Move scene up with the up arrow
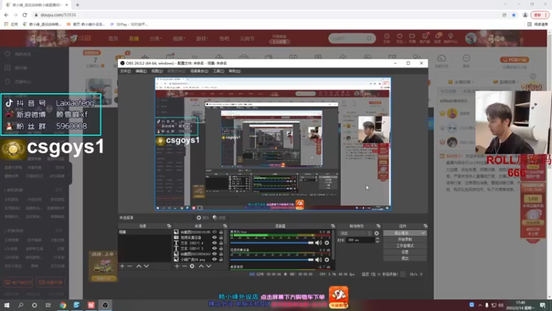Screen dimensions: 552x311 pos(139,266)
